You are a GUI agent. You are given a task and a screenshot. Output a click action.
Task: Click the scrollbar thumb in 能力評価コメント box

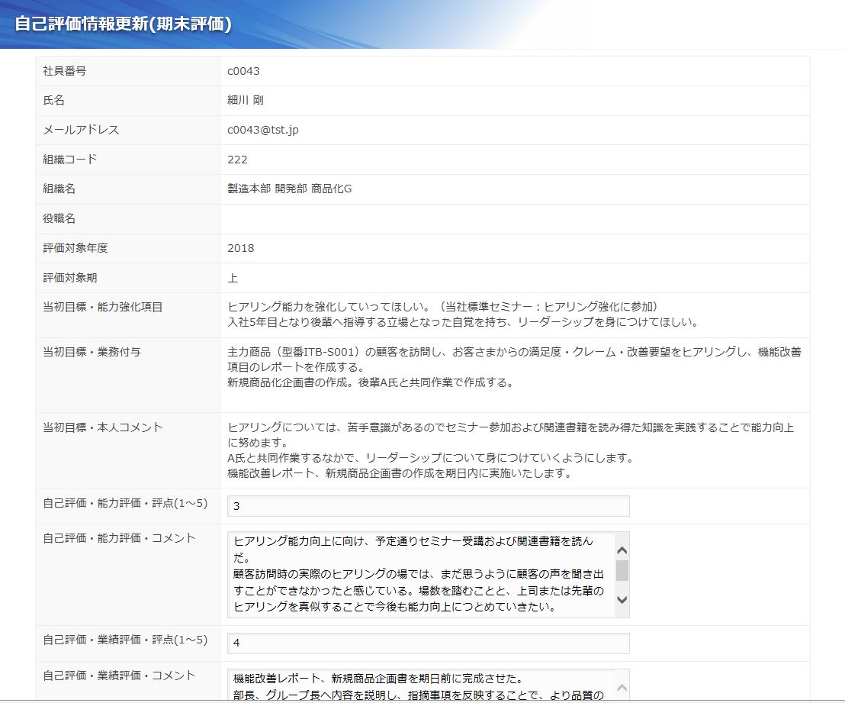[x=622, y=571]
